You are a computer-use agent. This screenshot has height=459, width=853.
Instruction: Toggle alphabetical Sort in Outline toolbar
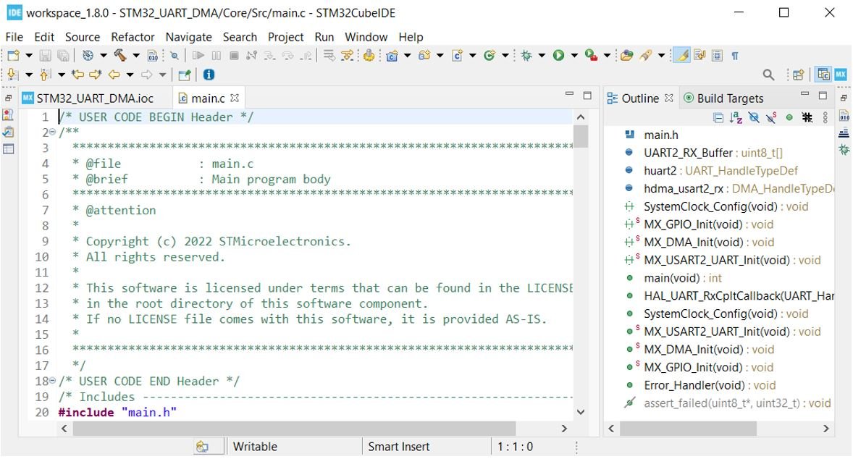(x=736, y=118)
